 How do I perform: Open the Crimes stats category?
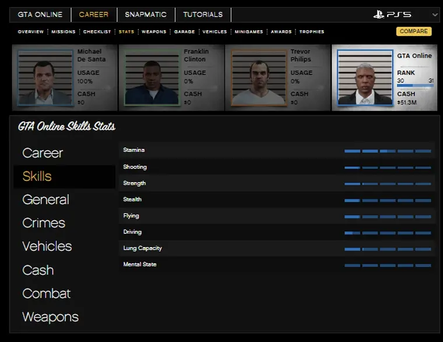point(44,223)
